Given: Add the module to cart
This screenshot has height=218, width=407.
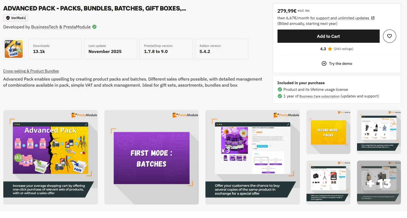Looking at the screenshot, I should pyautogui.click(x=328, y=36).
